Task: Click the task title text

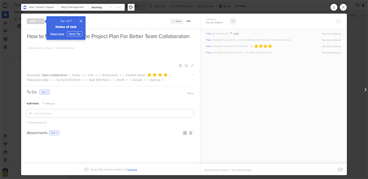Action: click(x=108, y=36)
